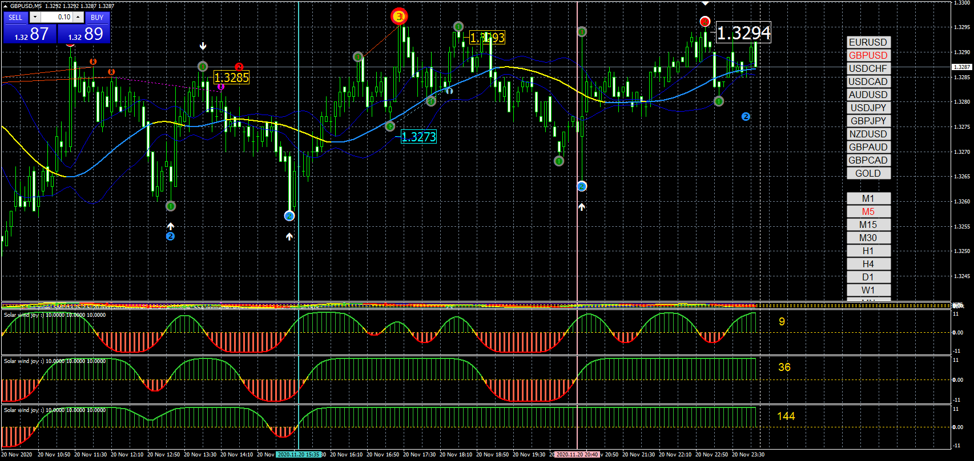Viewport: 974px width, 461px height.
Task: Select the large red-yellow circle marker 3 at chart peak
Action: click(x=399, y=17)
